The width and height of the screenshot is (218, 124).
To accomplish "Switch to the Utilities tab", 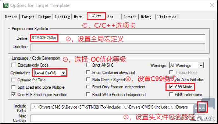I will (x=167, y=17).
